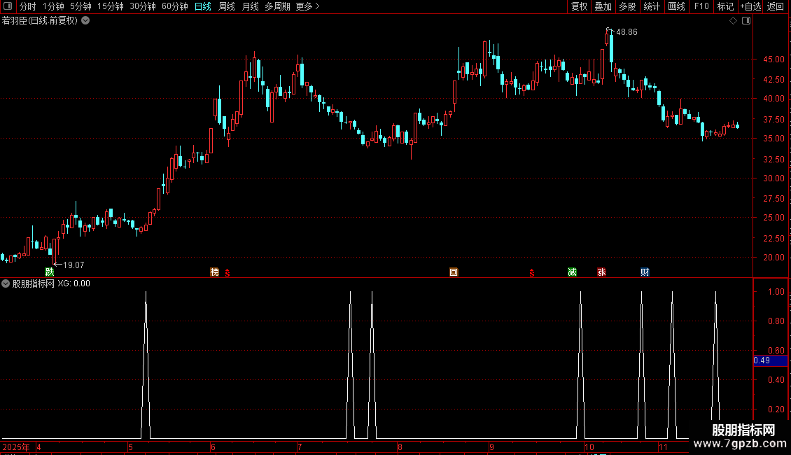Open F10 company info
The image size is (791, 455).
click(701, 6)
